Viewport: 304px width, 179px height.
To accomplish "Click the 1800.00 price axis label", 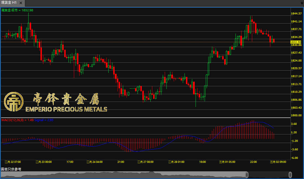I will pyautogui.click(x=296, y=115).
